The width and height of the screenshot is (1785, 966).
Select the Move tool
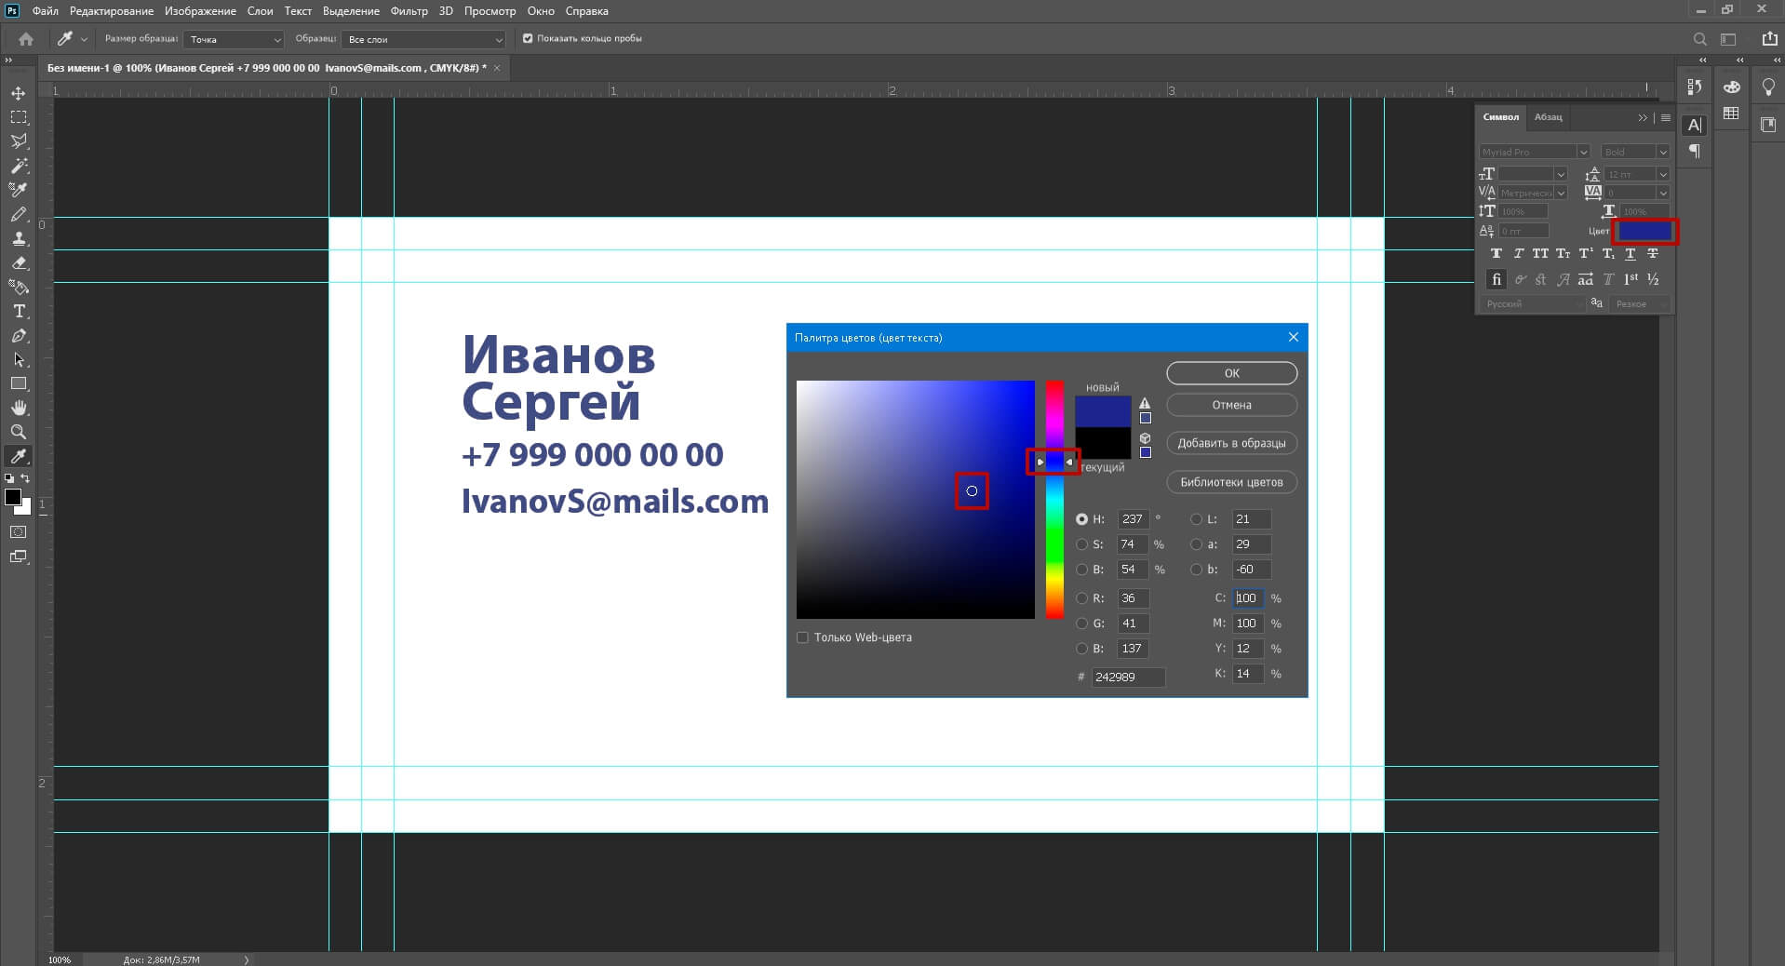[19, 93]
